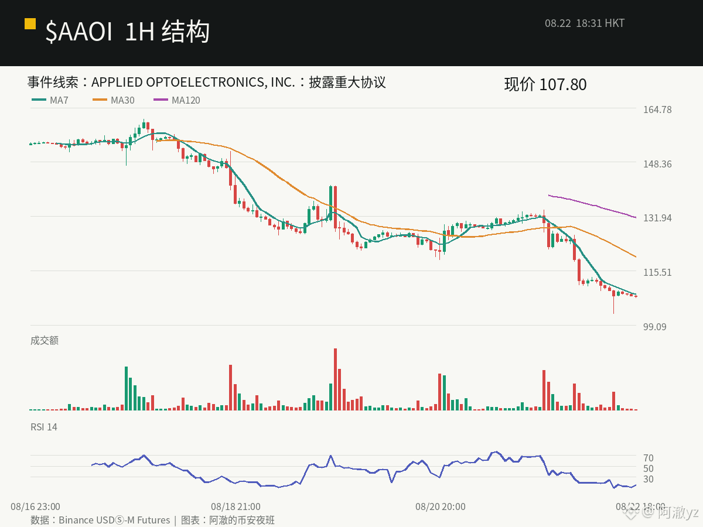
Task: Click the 148.36 price axis label
Action: (657, 164)
